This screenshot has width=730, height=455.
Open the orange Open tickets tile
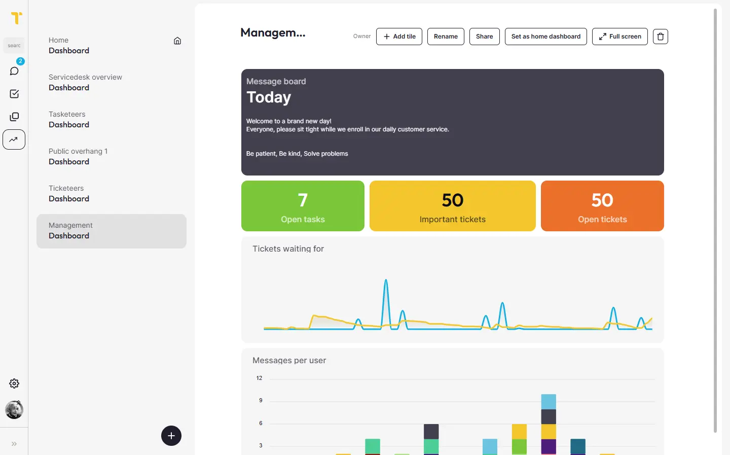(x=602, y=206)
